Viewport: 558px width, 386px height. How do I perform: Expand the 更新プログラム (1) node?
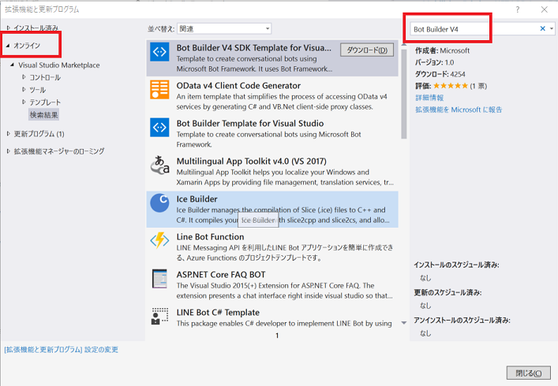click(x=9, y=133)
